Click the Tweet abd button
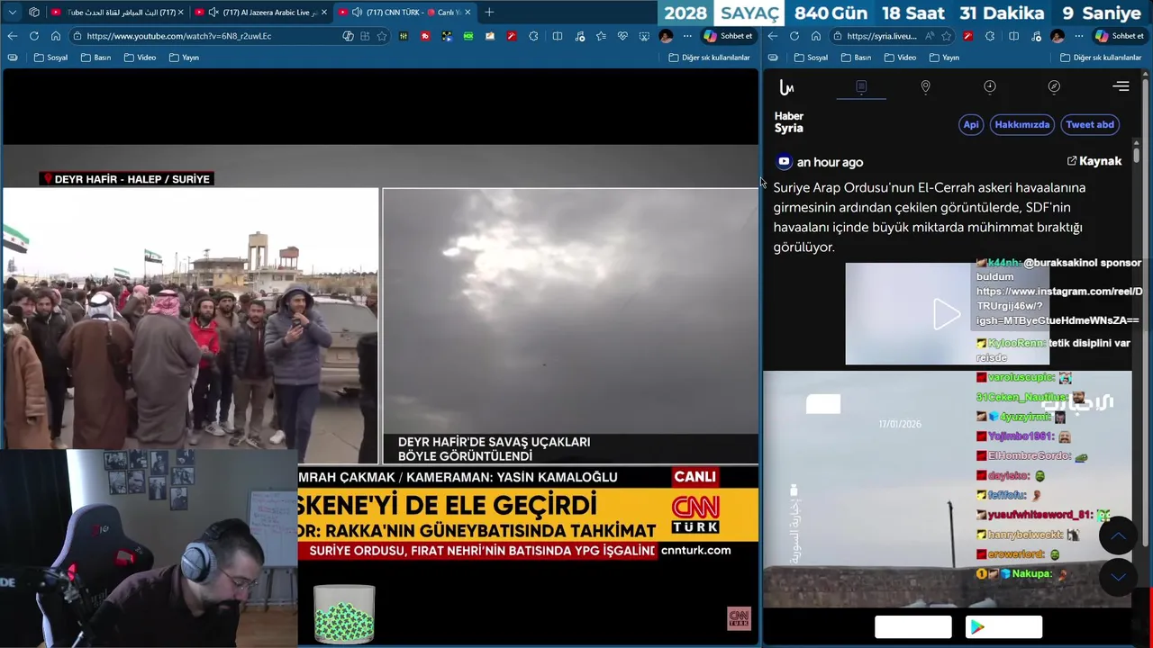The height and width of the screenshot is (648, 1153). [x=1090, y=125]
